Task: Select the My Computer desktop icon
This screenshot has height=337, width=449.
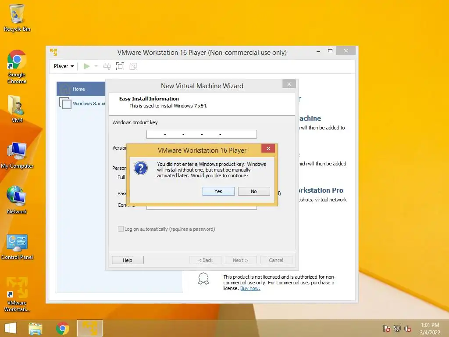Action: tap(17, 155)
